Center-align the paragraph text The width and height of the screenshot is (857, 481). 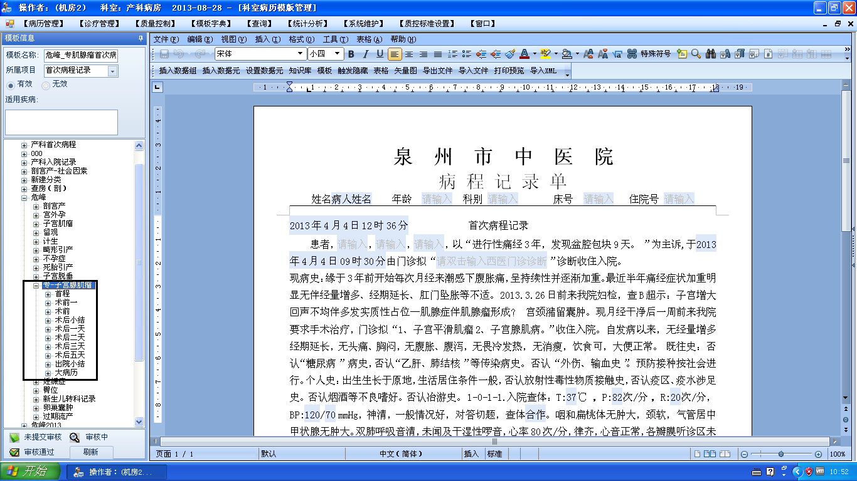[x=409, y=54]
